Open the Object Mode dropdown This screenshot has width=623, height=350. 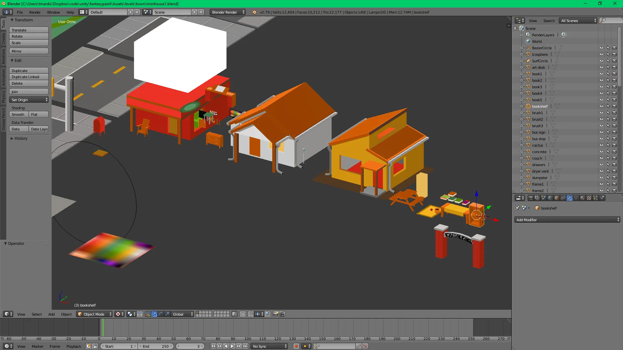[x=94, y=314]
